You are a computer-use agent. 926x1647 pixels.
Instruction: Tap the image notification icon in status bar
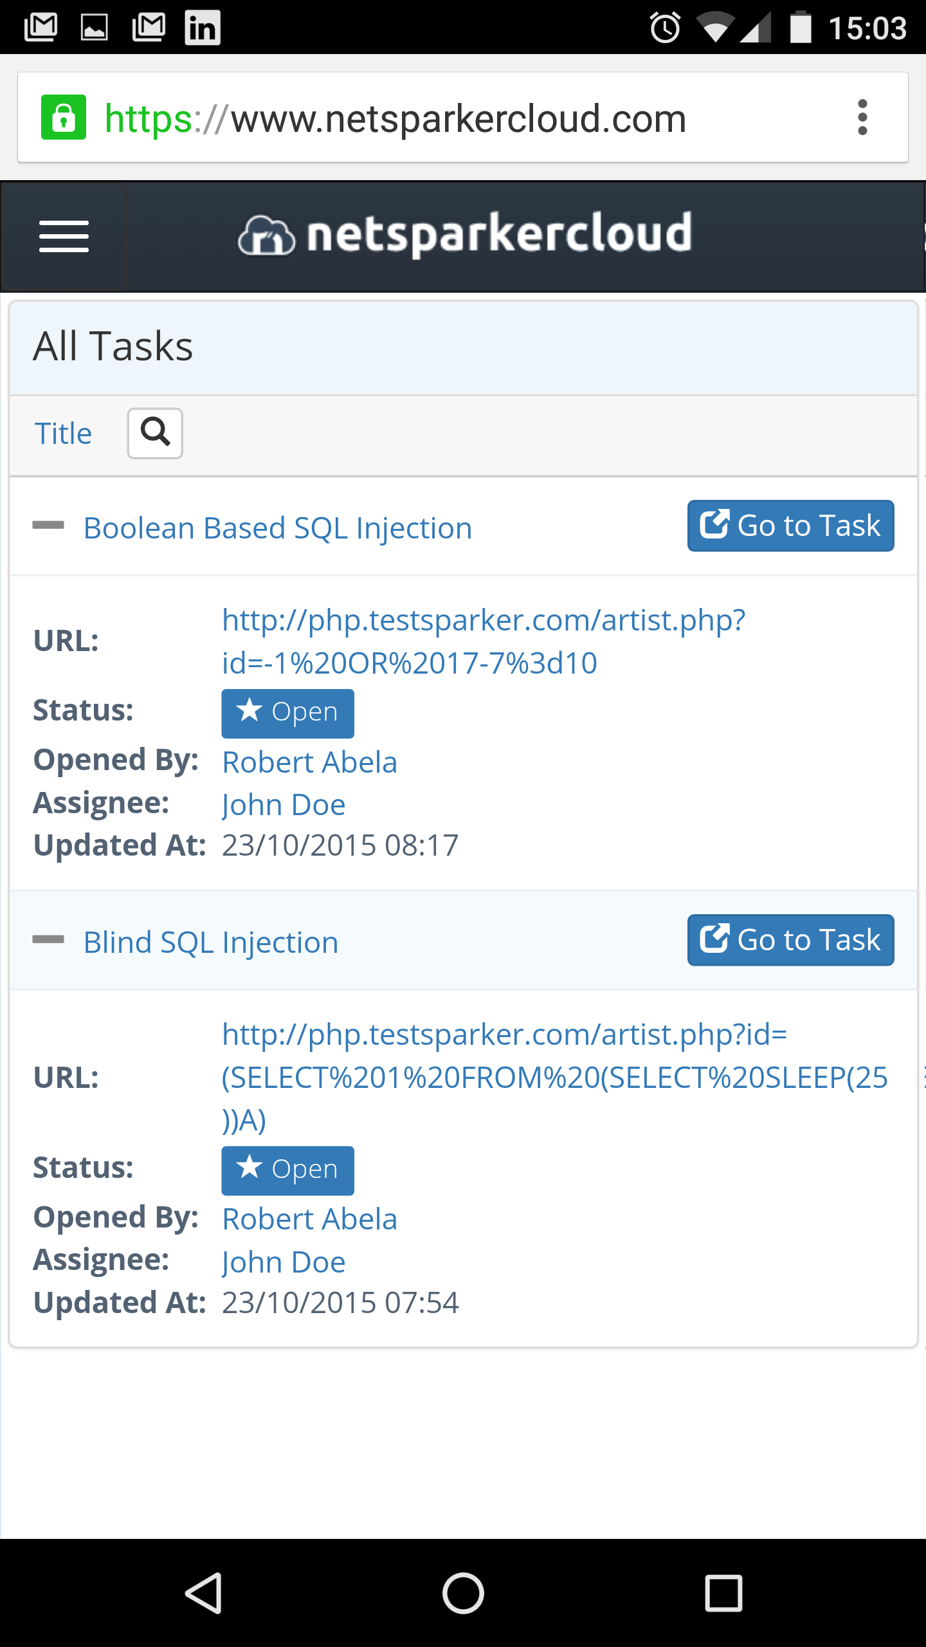[94, 28]
